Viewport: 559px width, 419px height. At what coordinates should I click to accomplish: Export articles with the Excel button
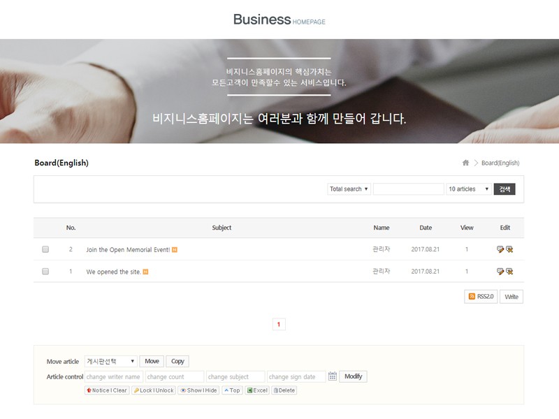(x=257, y=390)
